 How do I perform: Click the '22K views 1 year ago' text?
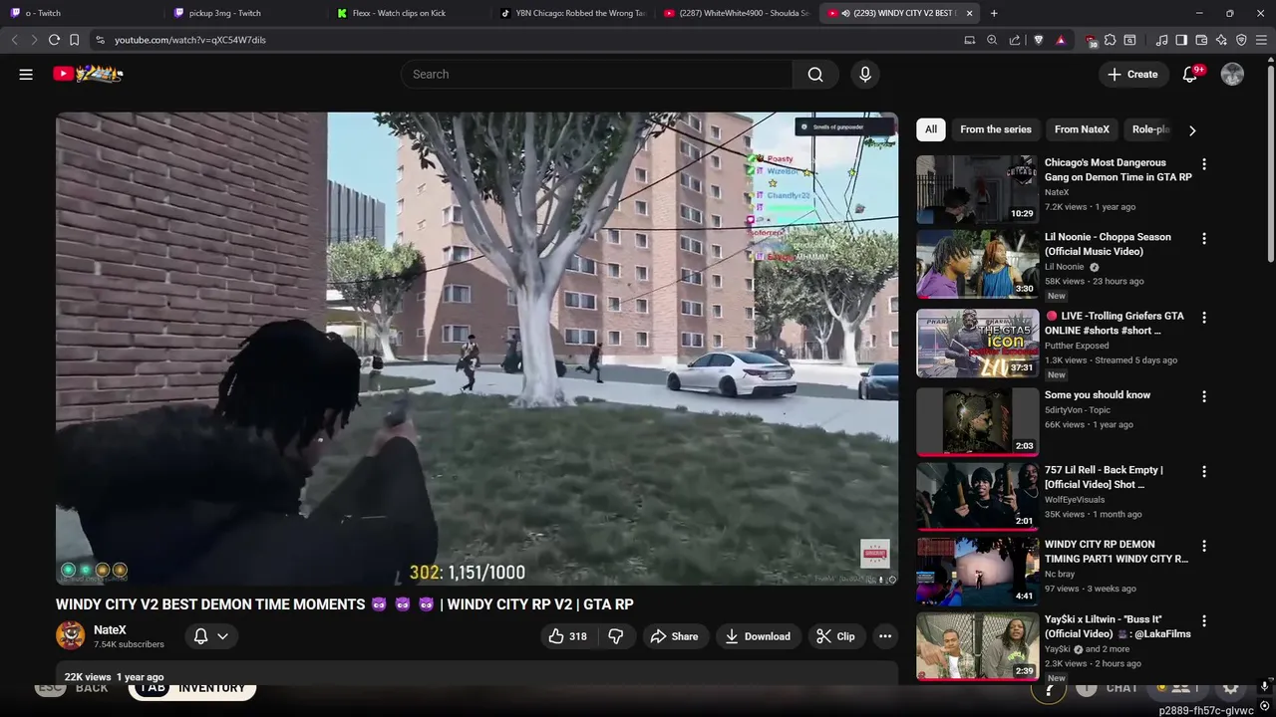point(114,677)
